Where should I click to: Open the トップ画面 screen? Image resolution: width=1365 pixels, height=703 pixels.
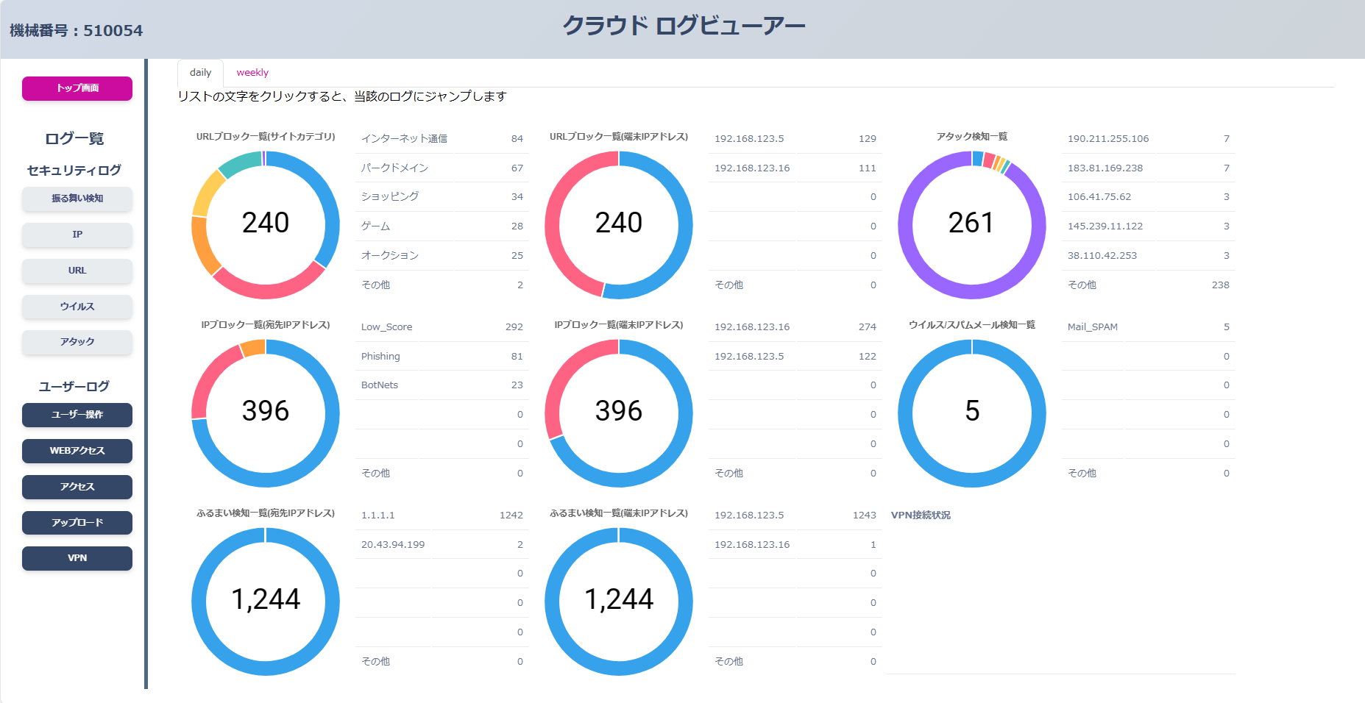(x=77, y=88)
